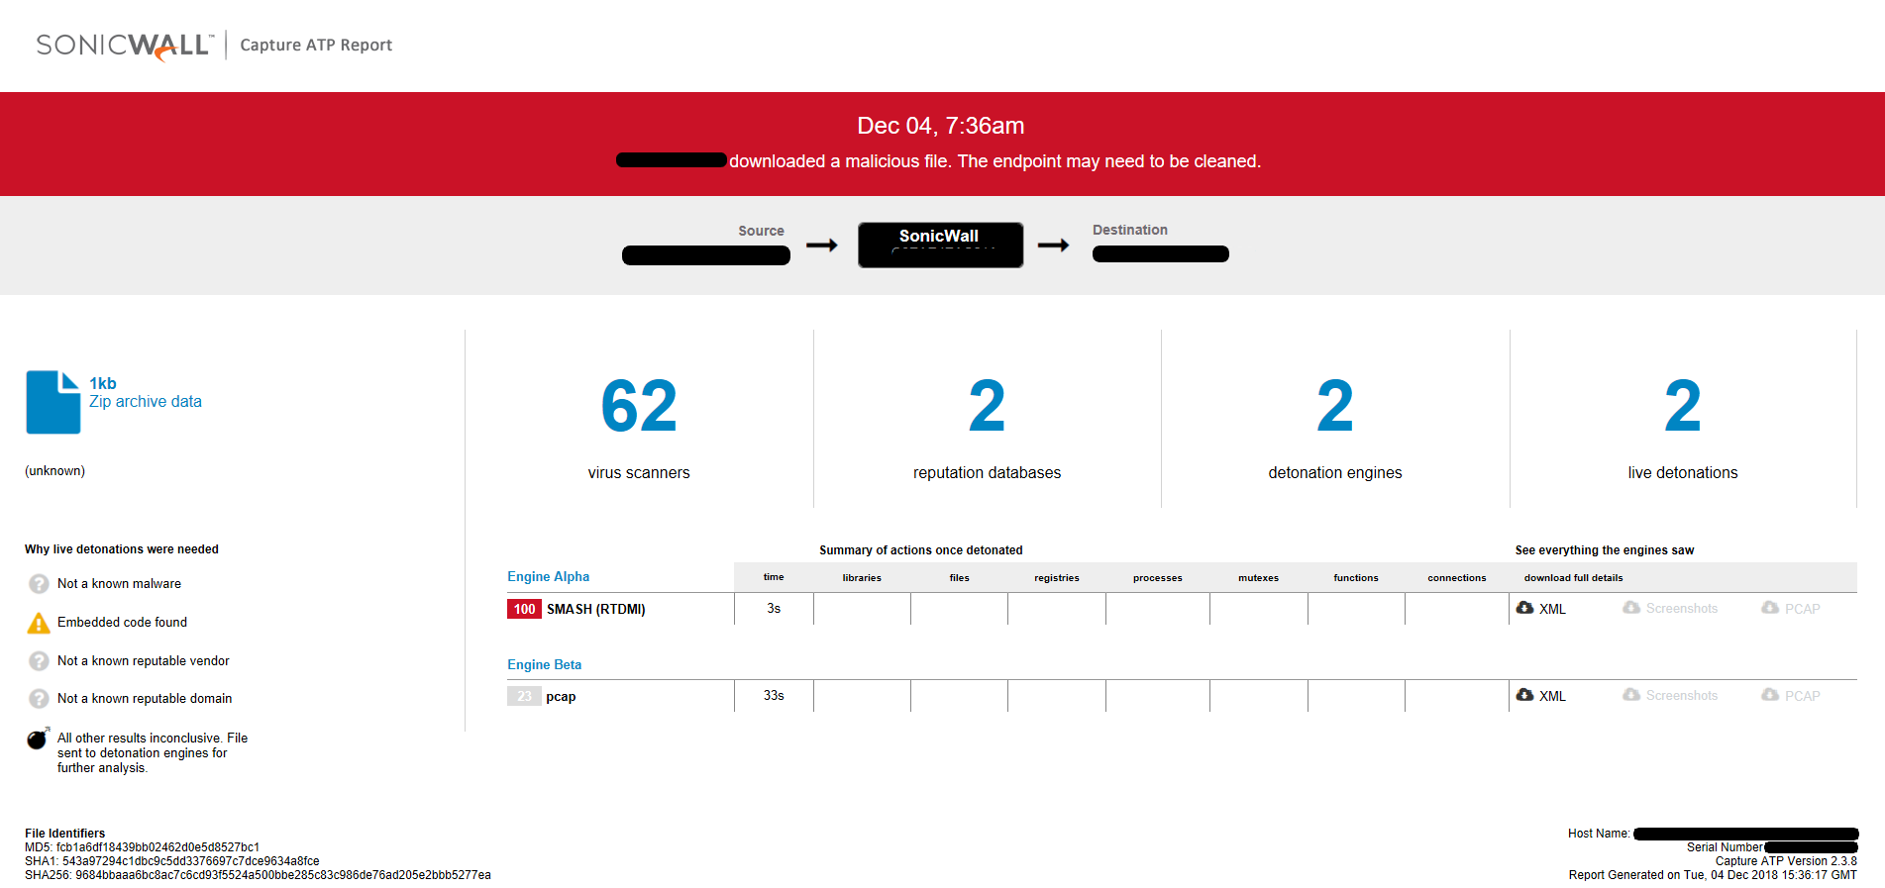Click the pcap engine name
This screenshot has height=888, width=1885.
click(x=561, y=697)
